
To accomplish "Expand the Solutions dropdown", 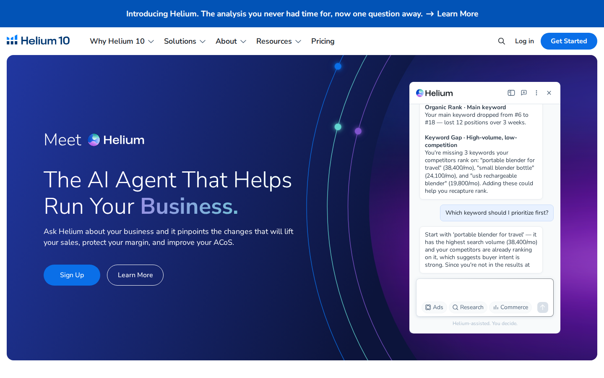I will 185,41.
